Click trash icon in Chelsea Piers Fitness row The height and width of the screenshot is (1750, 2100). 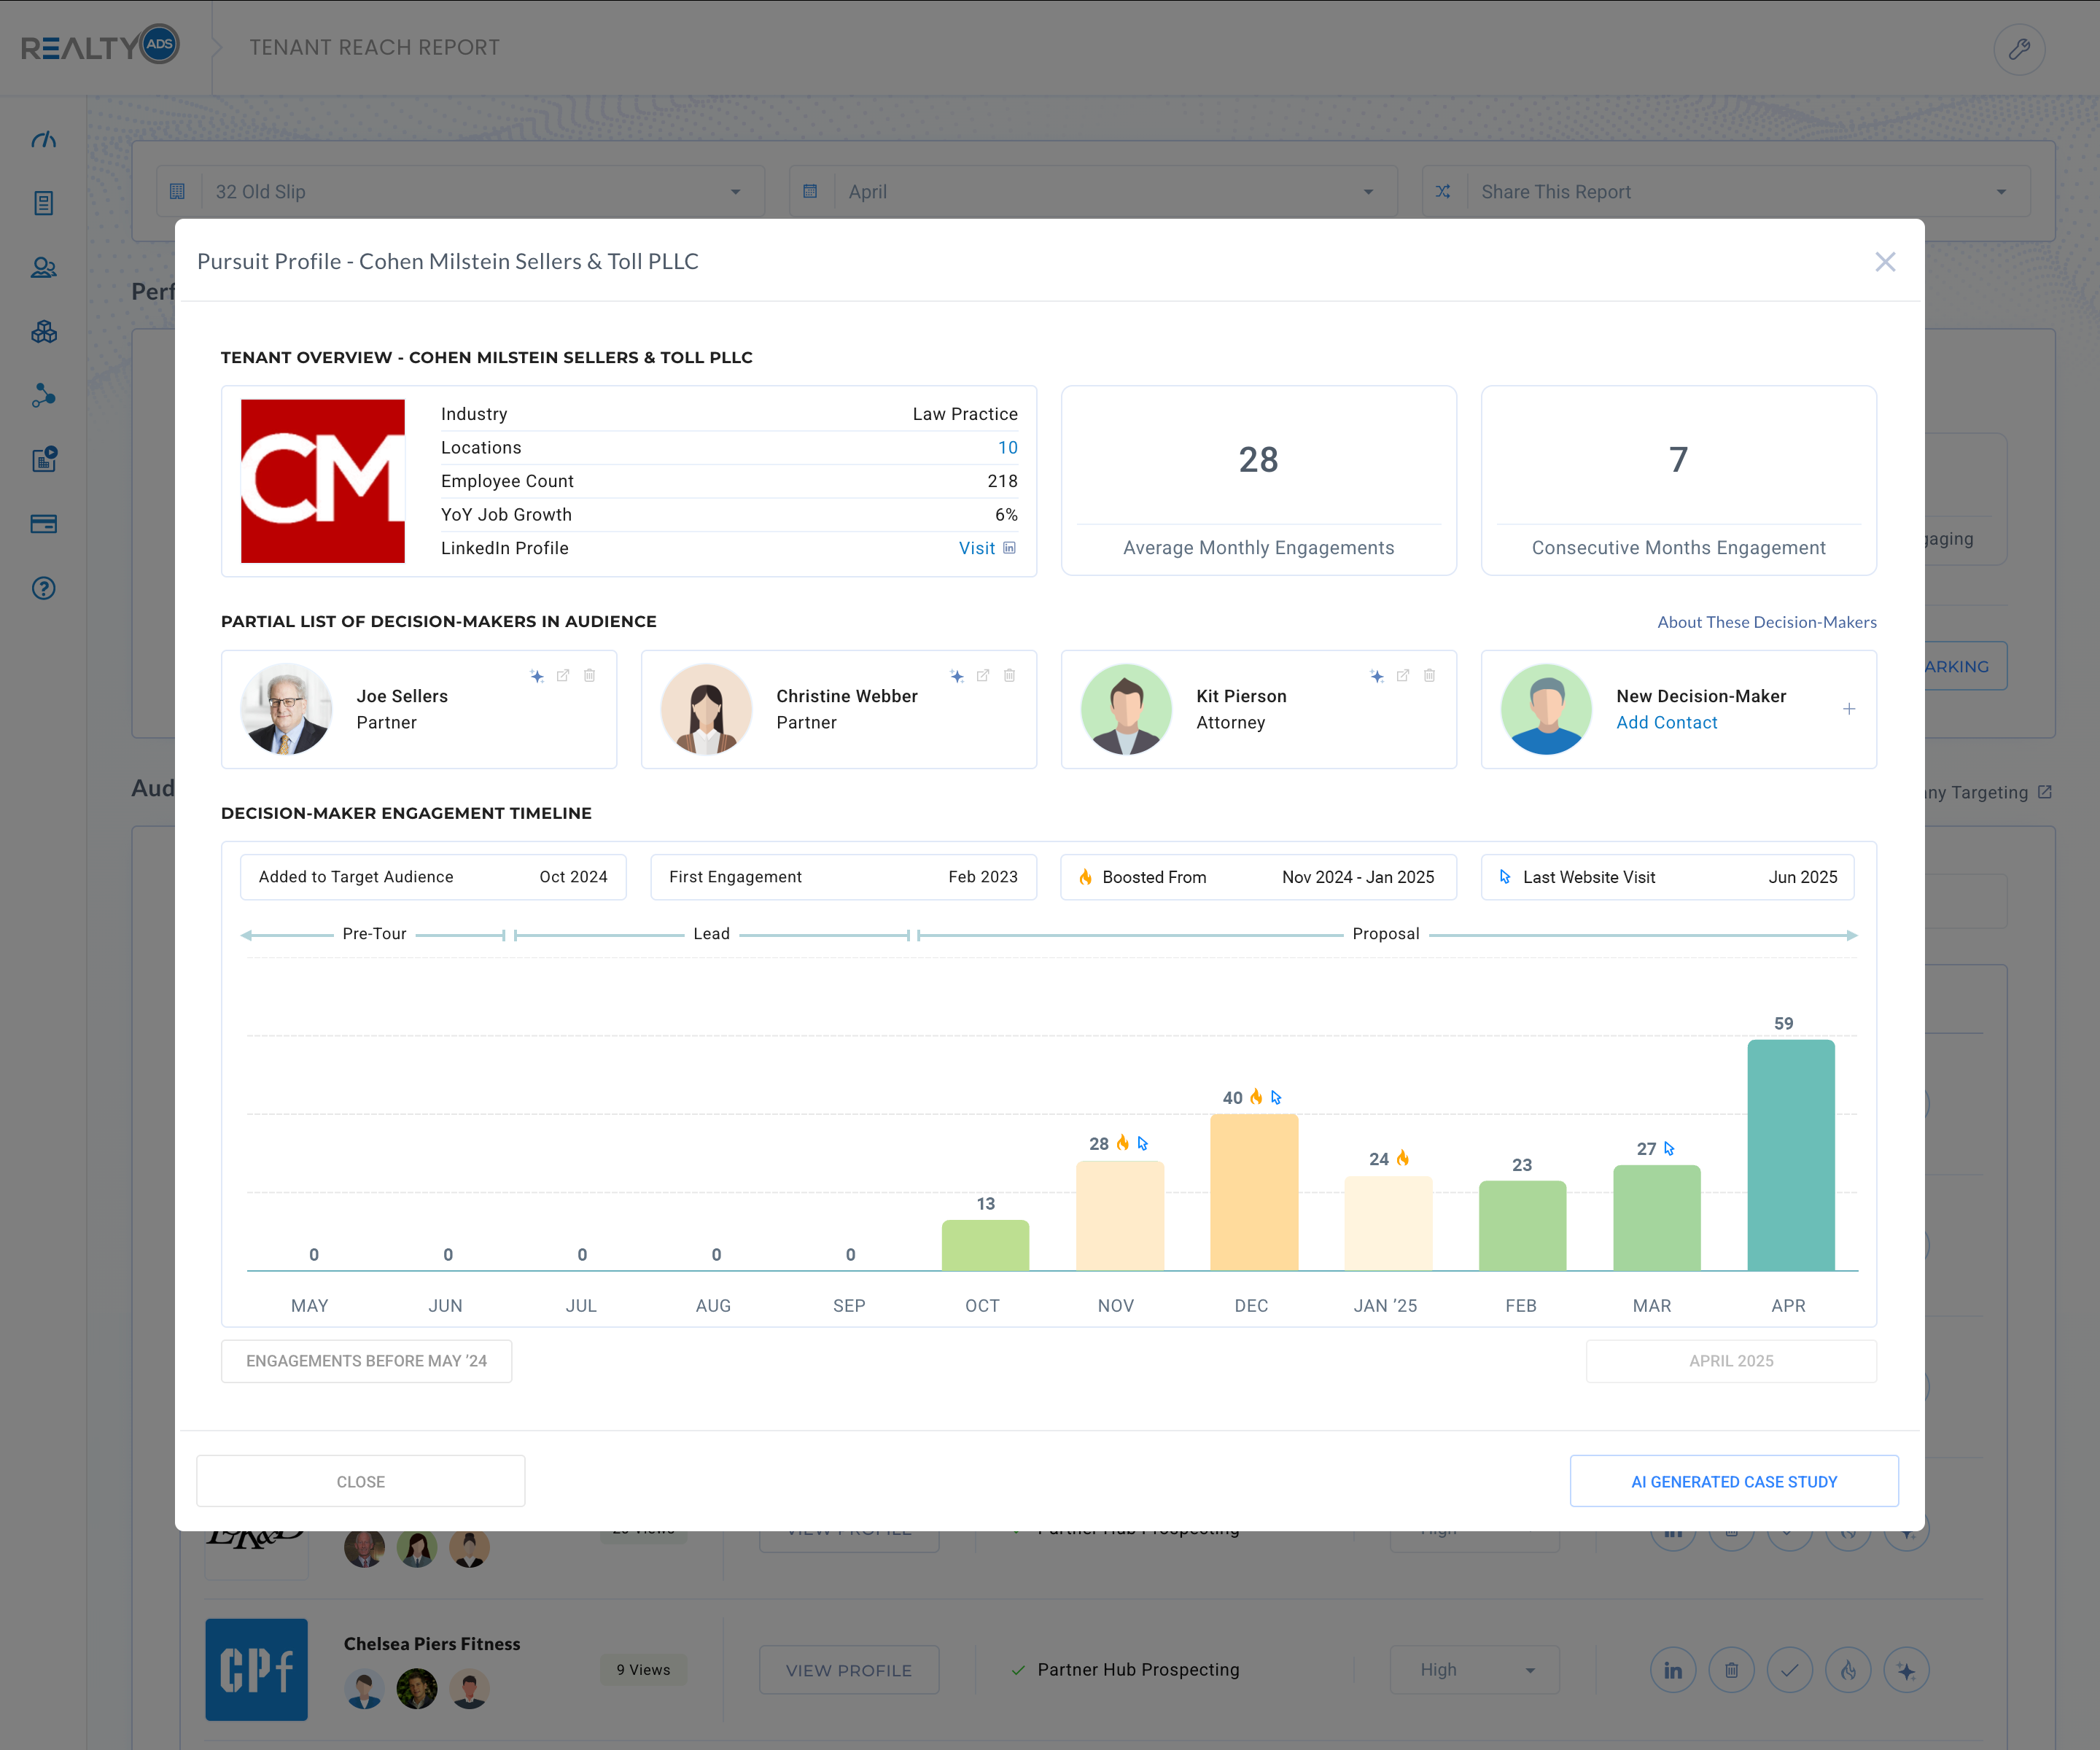[1732, 1671]
